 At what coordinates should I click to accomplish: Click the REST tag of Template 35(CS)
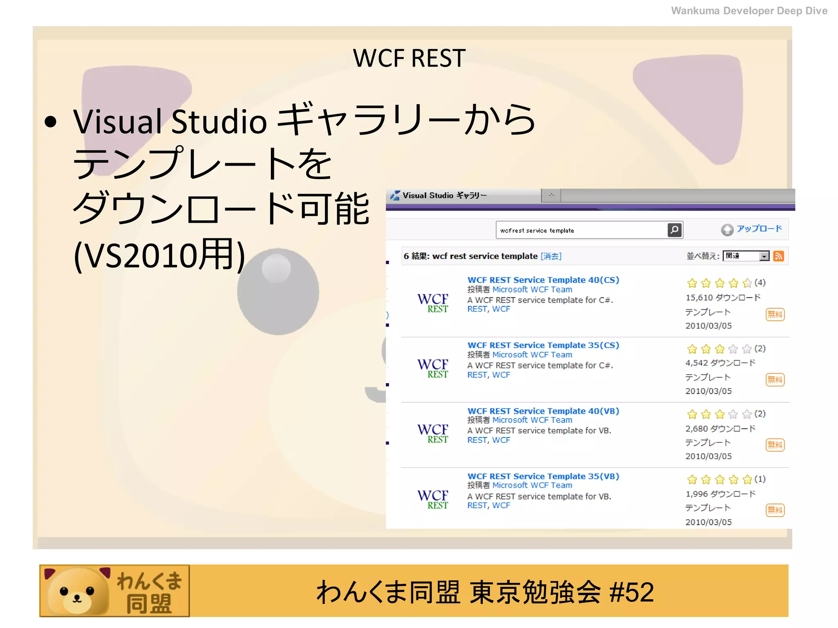pyautogui.click(x=477, y=375)
